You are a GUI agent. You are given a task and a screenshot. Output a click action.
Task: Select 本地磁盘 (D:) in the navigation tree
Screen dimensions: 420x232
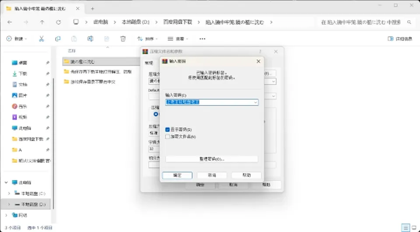(x=33, y=204)
